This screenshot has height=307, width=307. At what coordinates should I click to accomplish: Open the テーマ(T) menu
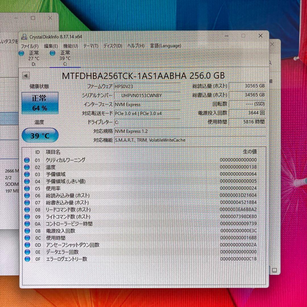coord(90,46)
